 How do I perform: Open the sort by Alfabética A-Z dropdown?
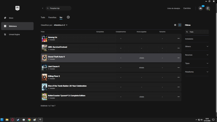pos(60,25)
